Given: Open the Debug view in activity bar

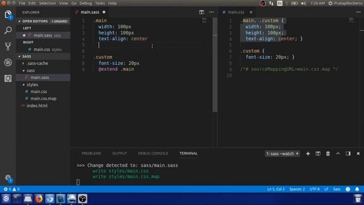Looking at the screenshot, I should 8,62.
